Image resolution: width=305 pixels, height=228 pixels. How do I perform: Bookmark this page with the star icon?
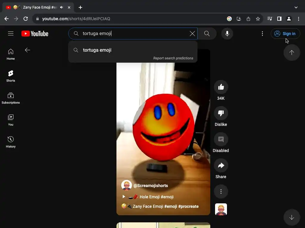click(x=258, y=19)
